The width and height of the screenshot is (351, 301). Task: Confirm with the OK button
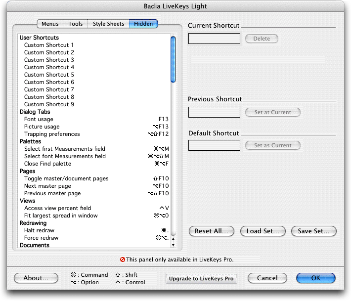point(315,278)
